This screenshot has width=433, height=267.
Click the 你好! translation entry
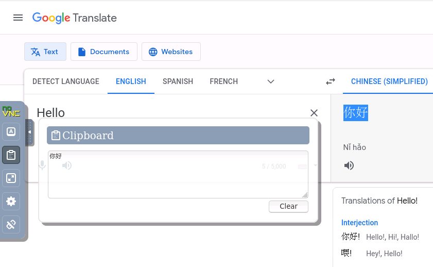[351, 237]
